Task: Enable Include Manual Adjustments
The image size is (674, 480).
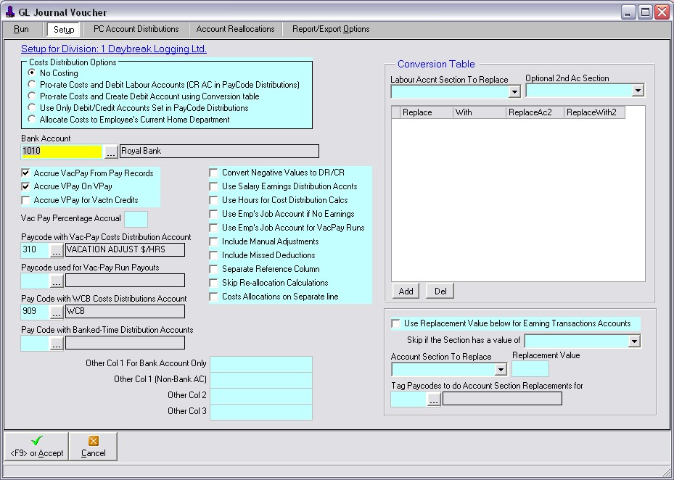Action: click(x=213, y=241)
